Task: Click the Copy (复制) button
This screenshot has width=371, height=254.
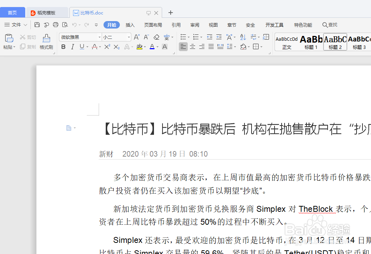Action: coord(28,47)
